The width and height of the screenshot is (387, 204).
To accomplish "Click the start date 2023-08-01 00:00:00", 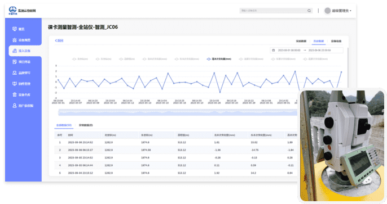I will point(289,50).
